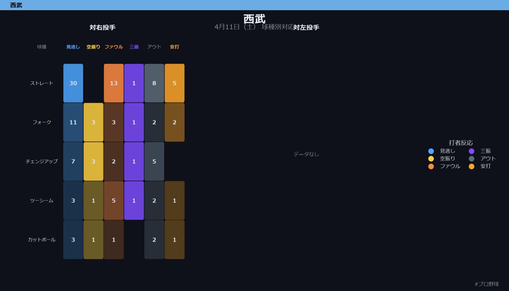Click the ストレート アウト cell showing 8

pos(154,83)
